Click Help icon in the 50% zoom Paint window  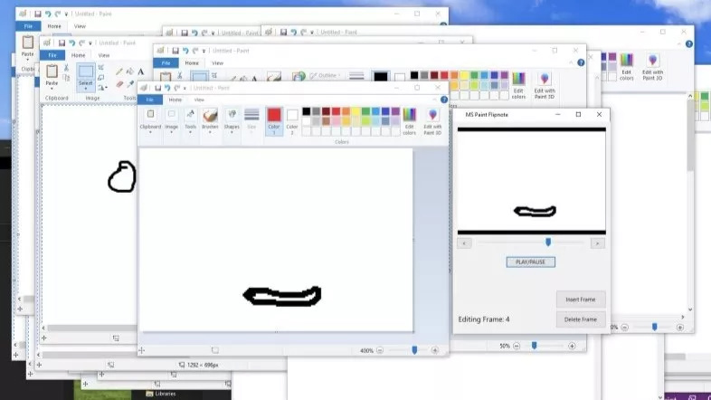[x=581, y=62]
